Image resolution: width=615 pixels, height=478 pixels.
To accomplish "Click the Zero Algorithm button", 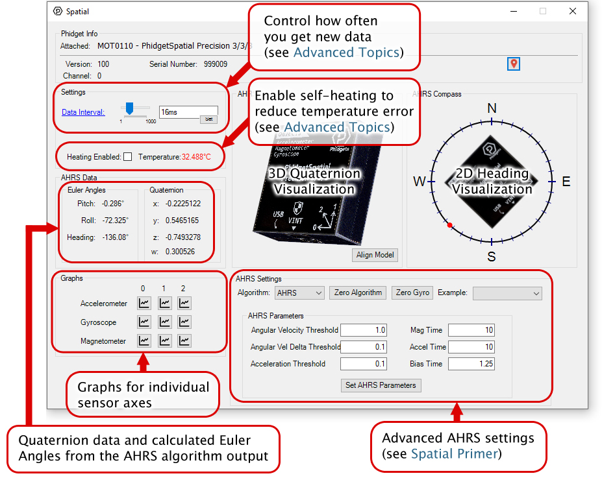I will (x=358, y=293).
